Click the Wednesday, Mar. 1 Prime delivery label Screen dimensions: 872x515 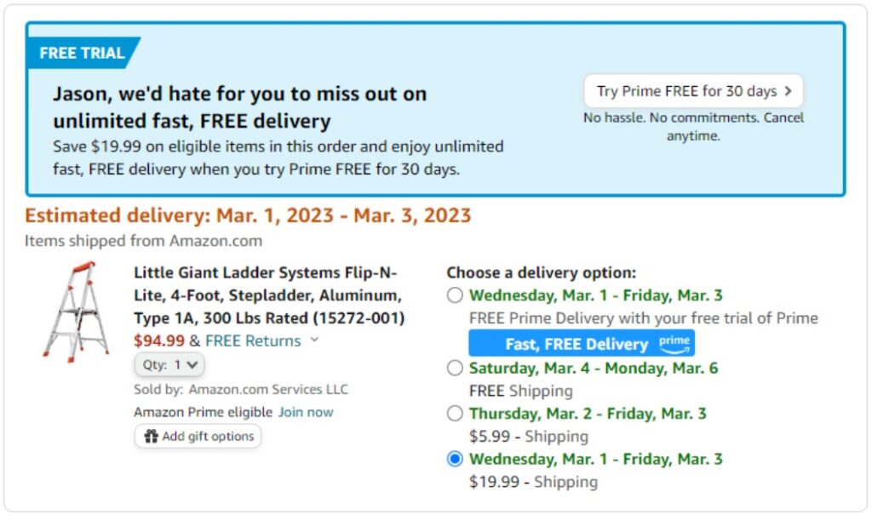pos(595,295)
